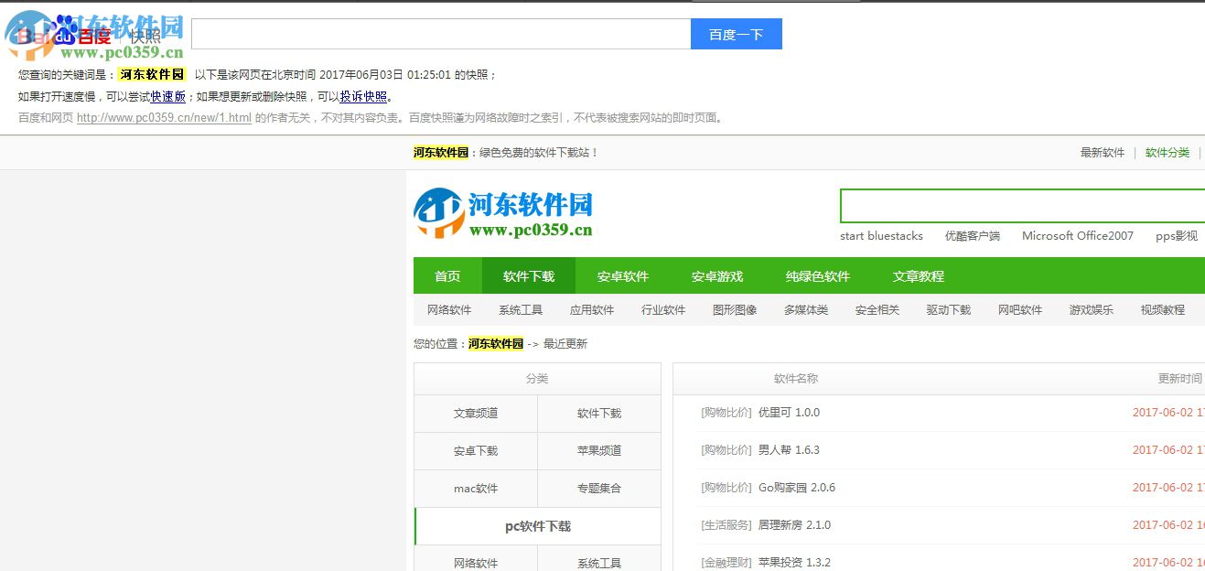Open the 最新软件 link at top right
The height and width of the screenshot is (571, 1205).
[1102, 152]
